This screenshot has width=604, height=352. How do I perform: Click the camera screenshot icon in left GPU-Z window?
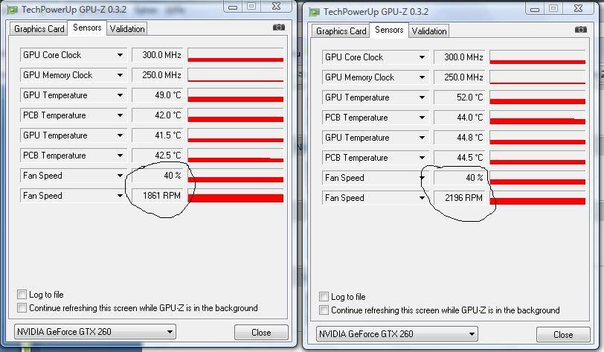(x=279, y=28)
